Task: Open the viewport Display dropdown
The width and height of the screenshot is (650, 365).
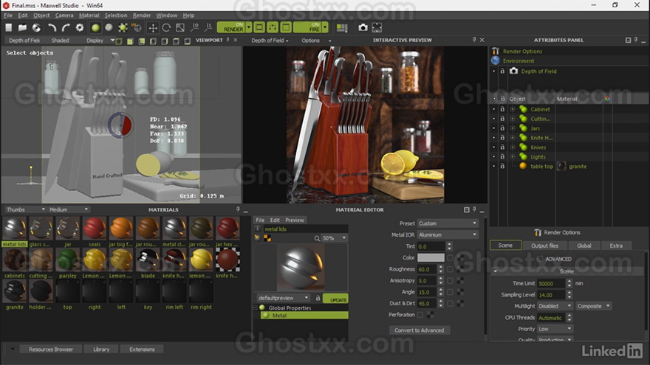Action: tap(100, 41)
